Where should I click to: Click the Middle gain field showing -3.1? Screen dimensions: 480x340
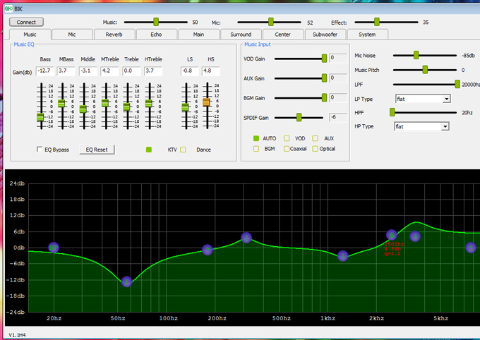pos(88,71)
